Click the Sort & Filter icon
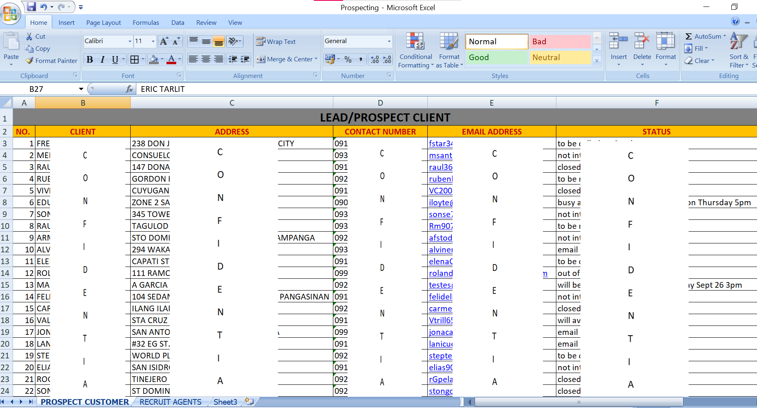 click(x=738, y=41)
